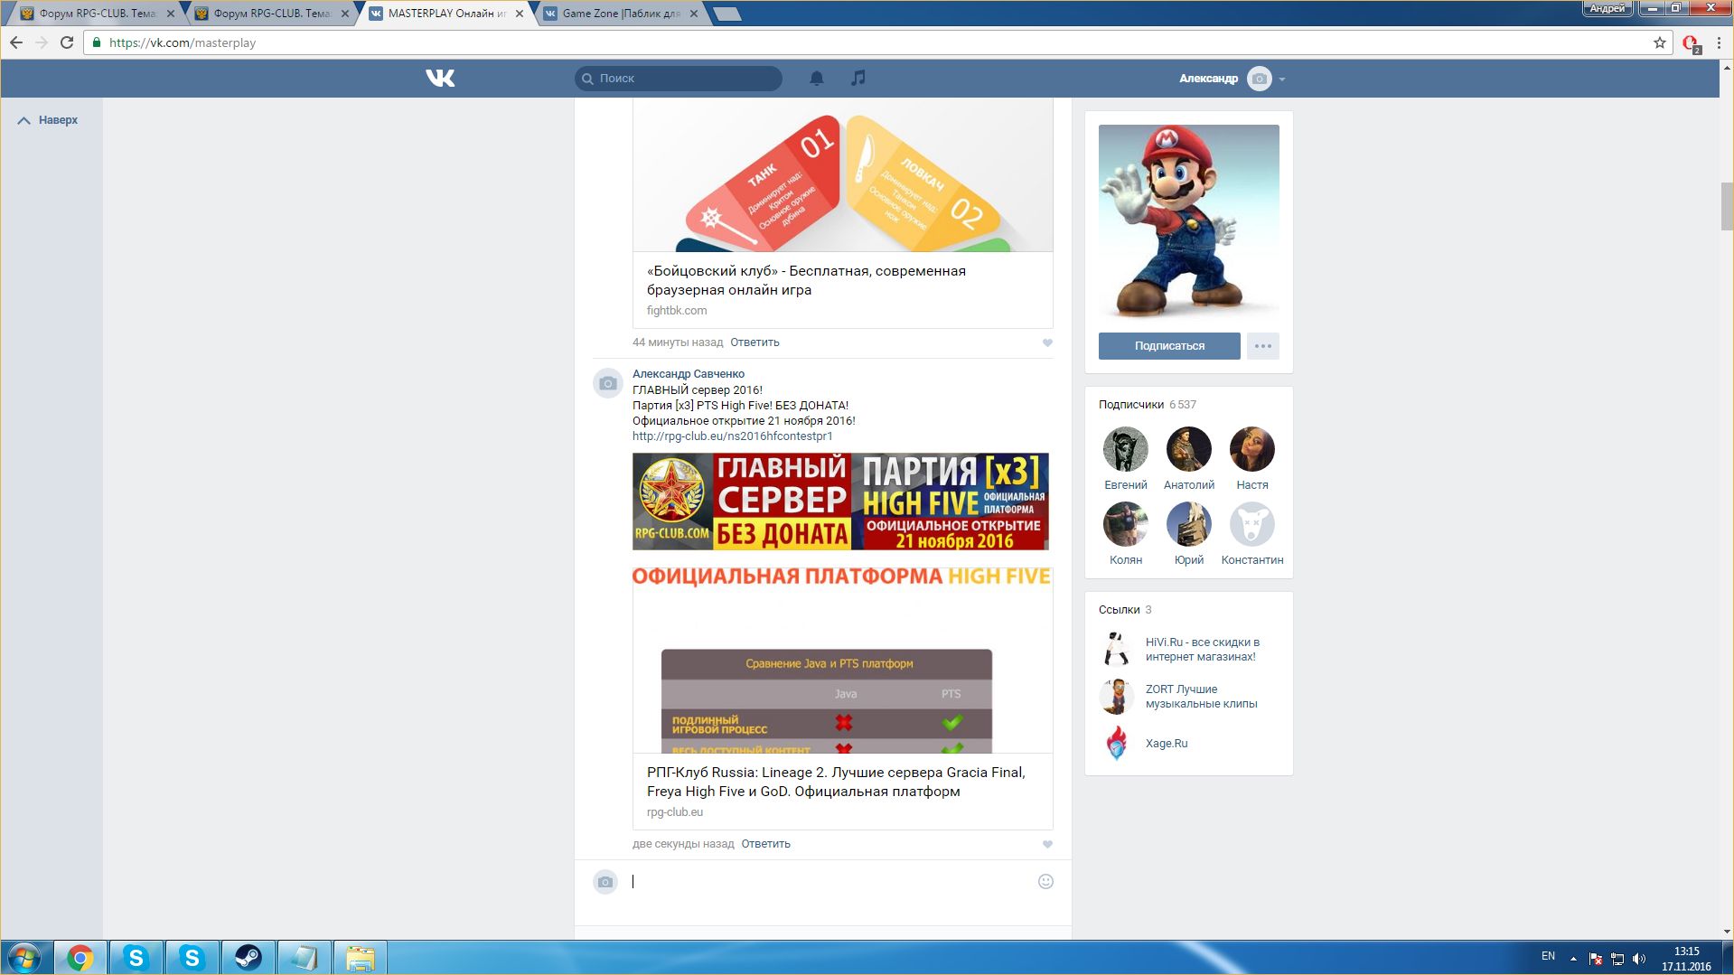Click Ответить under две секунды назад comment

pos(765,844)
